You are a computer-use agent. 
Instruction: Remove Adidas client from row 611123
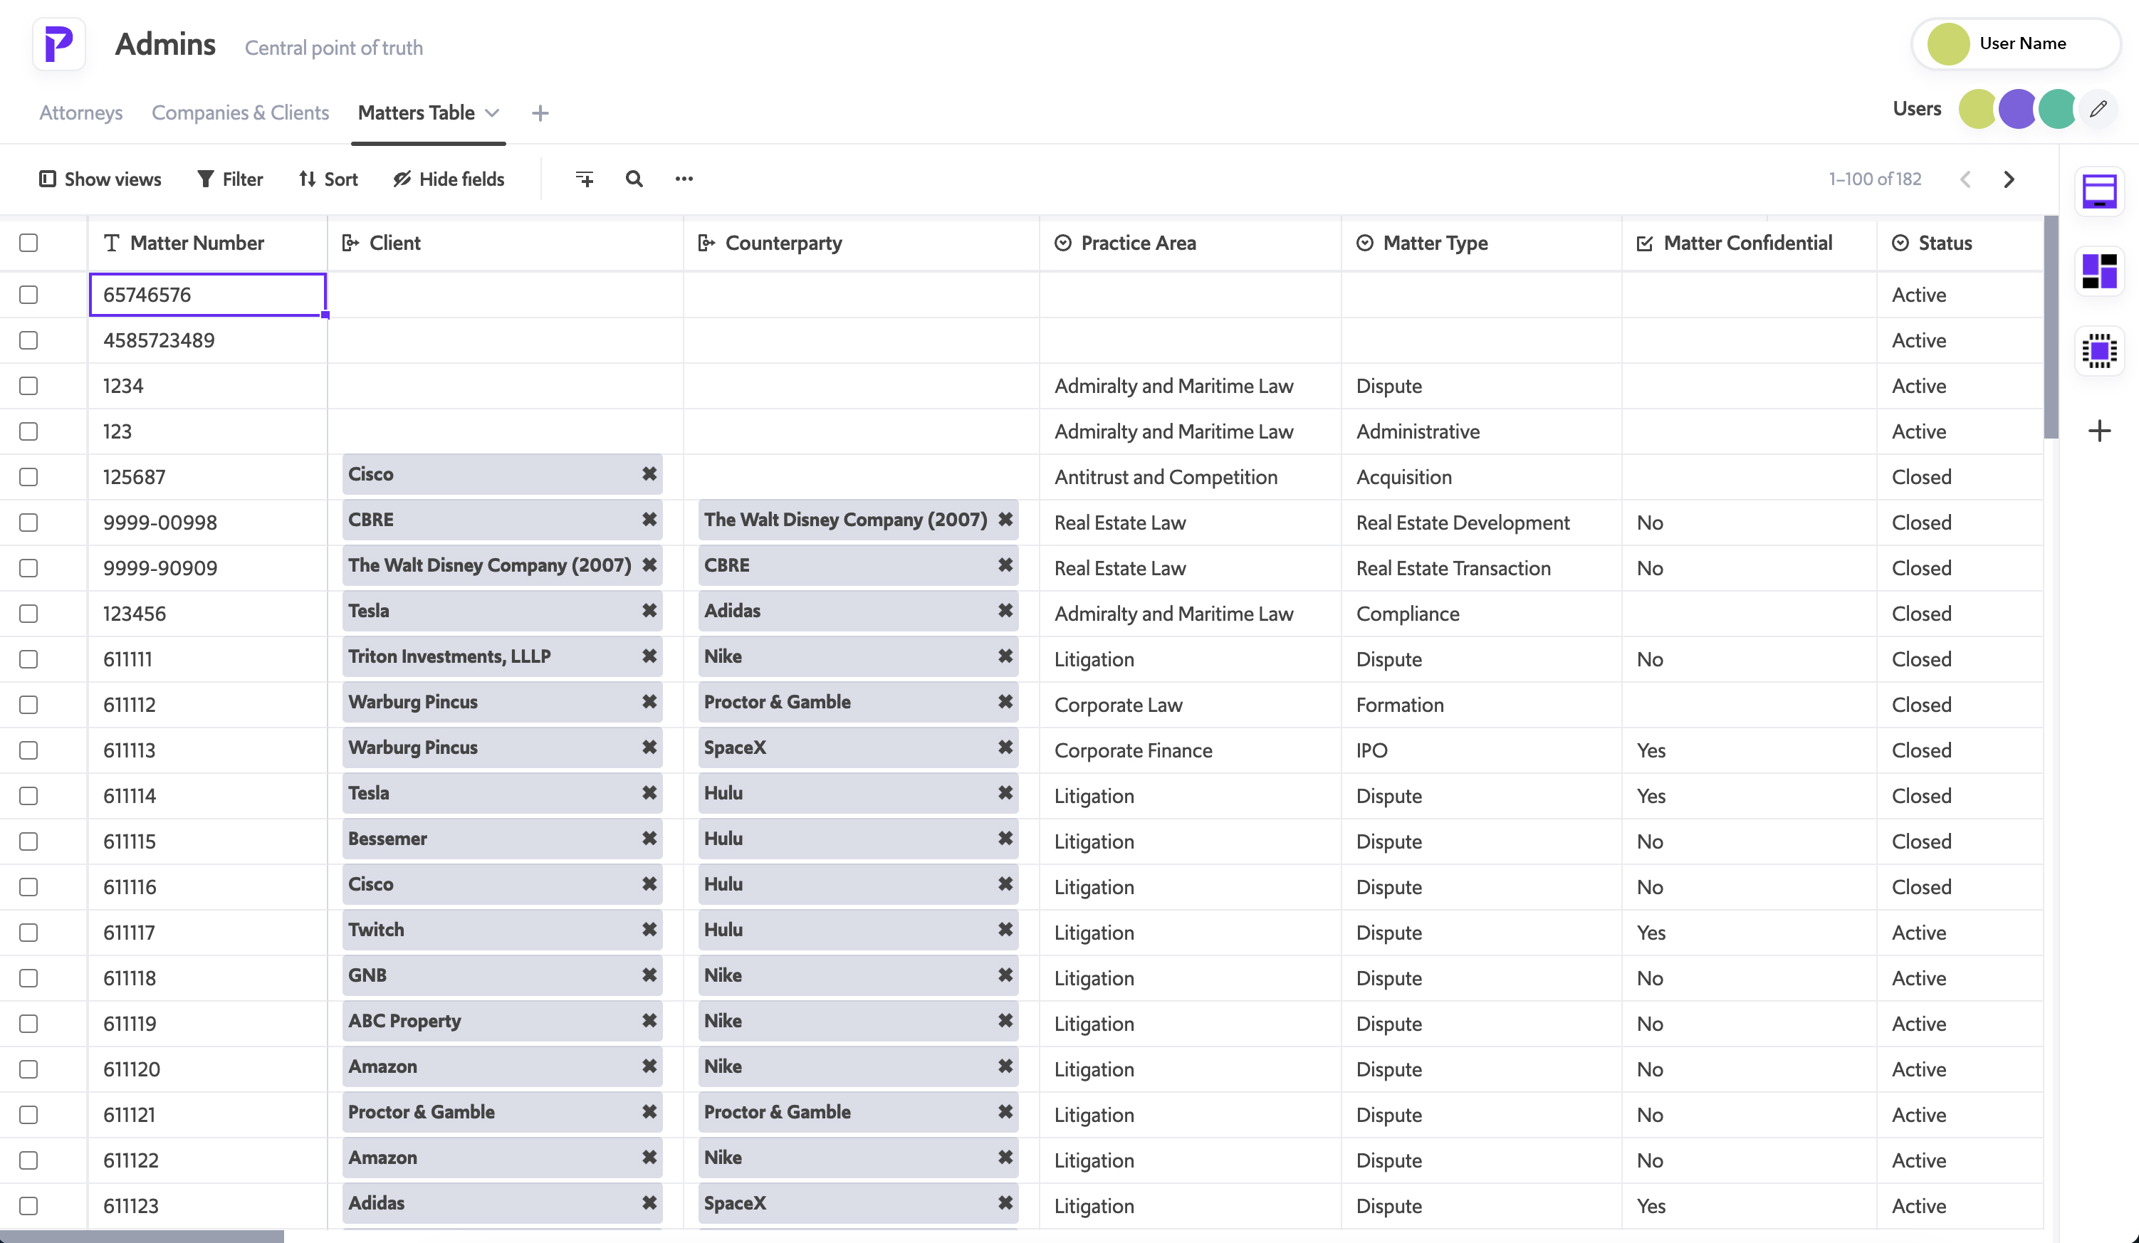649,1202
